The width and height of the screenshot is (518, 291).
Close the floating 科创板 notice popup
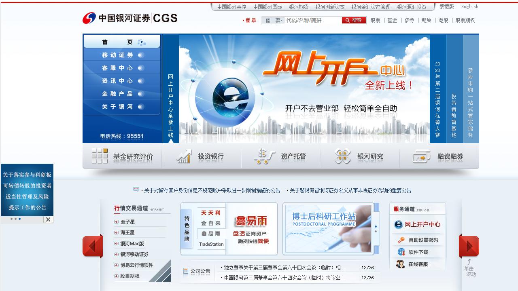tap(48, 219)
